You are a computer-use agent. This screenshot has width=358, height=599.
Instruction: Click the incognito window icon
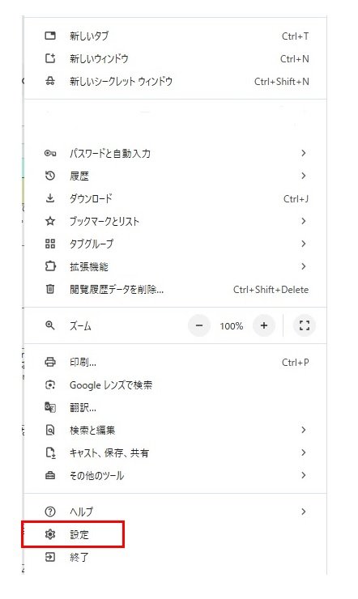coord(50,81)
